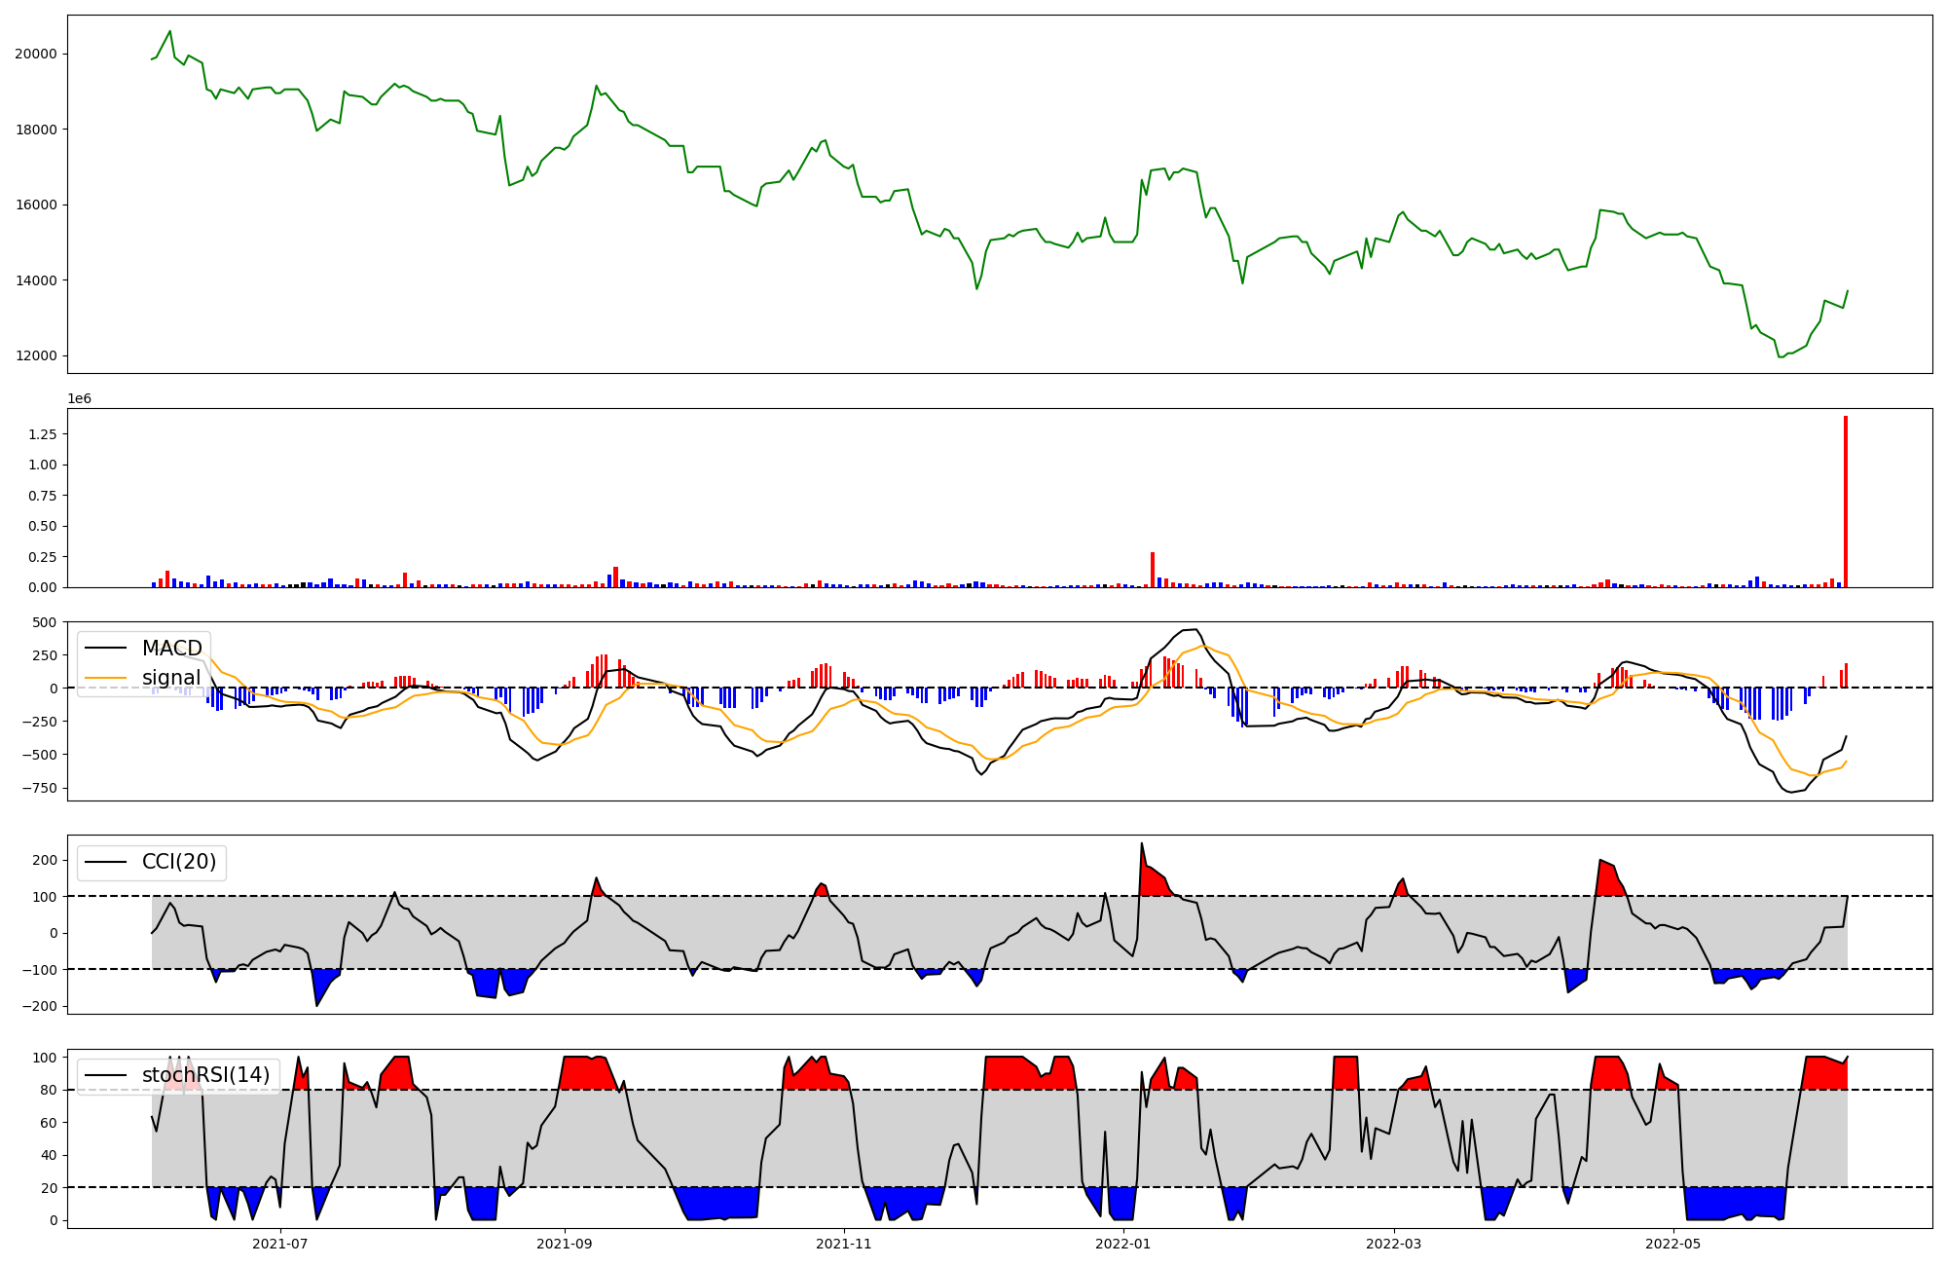Click the 20000 price axis label
Image resolution: width=1947 pixels, height=1266 pixels.
pyautogui.click(x=36, y=55)
